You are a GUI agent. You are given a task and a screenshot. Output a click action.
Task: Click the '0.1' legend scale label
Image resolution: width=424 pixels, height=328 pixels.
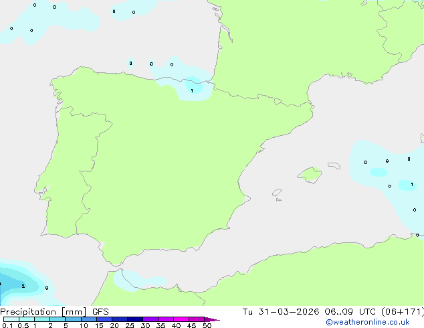pos(7,325)
